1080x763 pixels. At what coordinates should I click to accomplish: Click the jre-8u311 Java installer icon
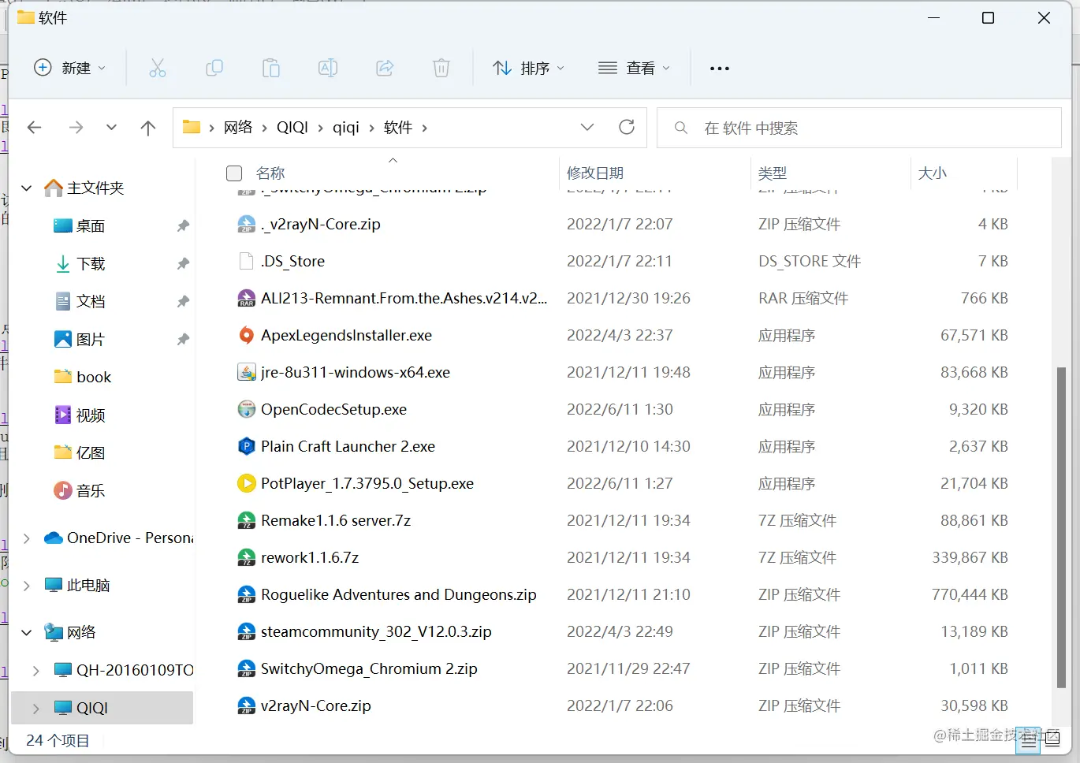point(247,372)
